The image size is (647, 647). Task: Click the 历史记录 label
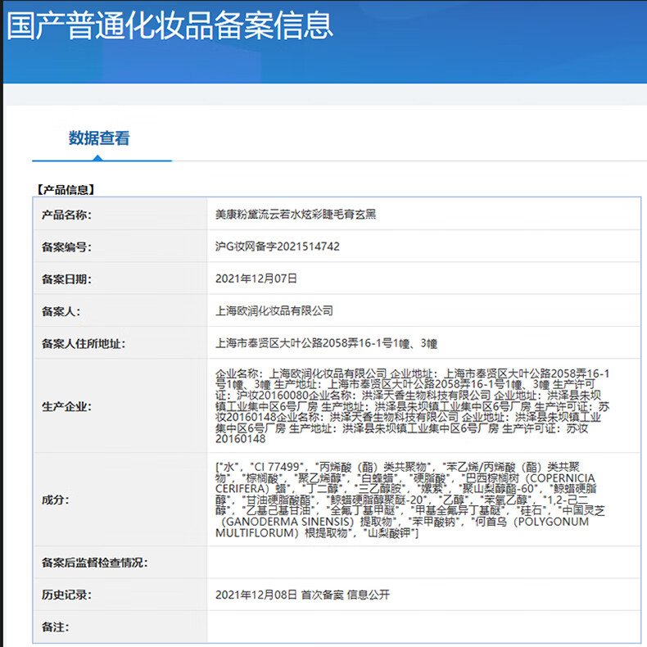click(66, 595)
